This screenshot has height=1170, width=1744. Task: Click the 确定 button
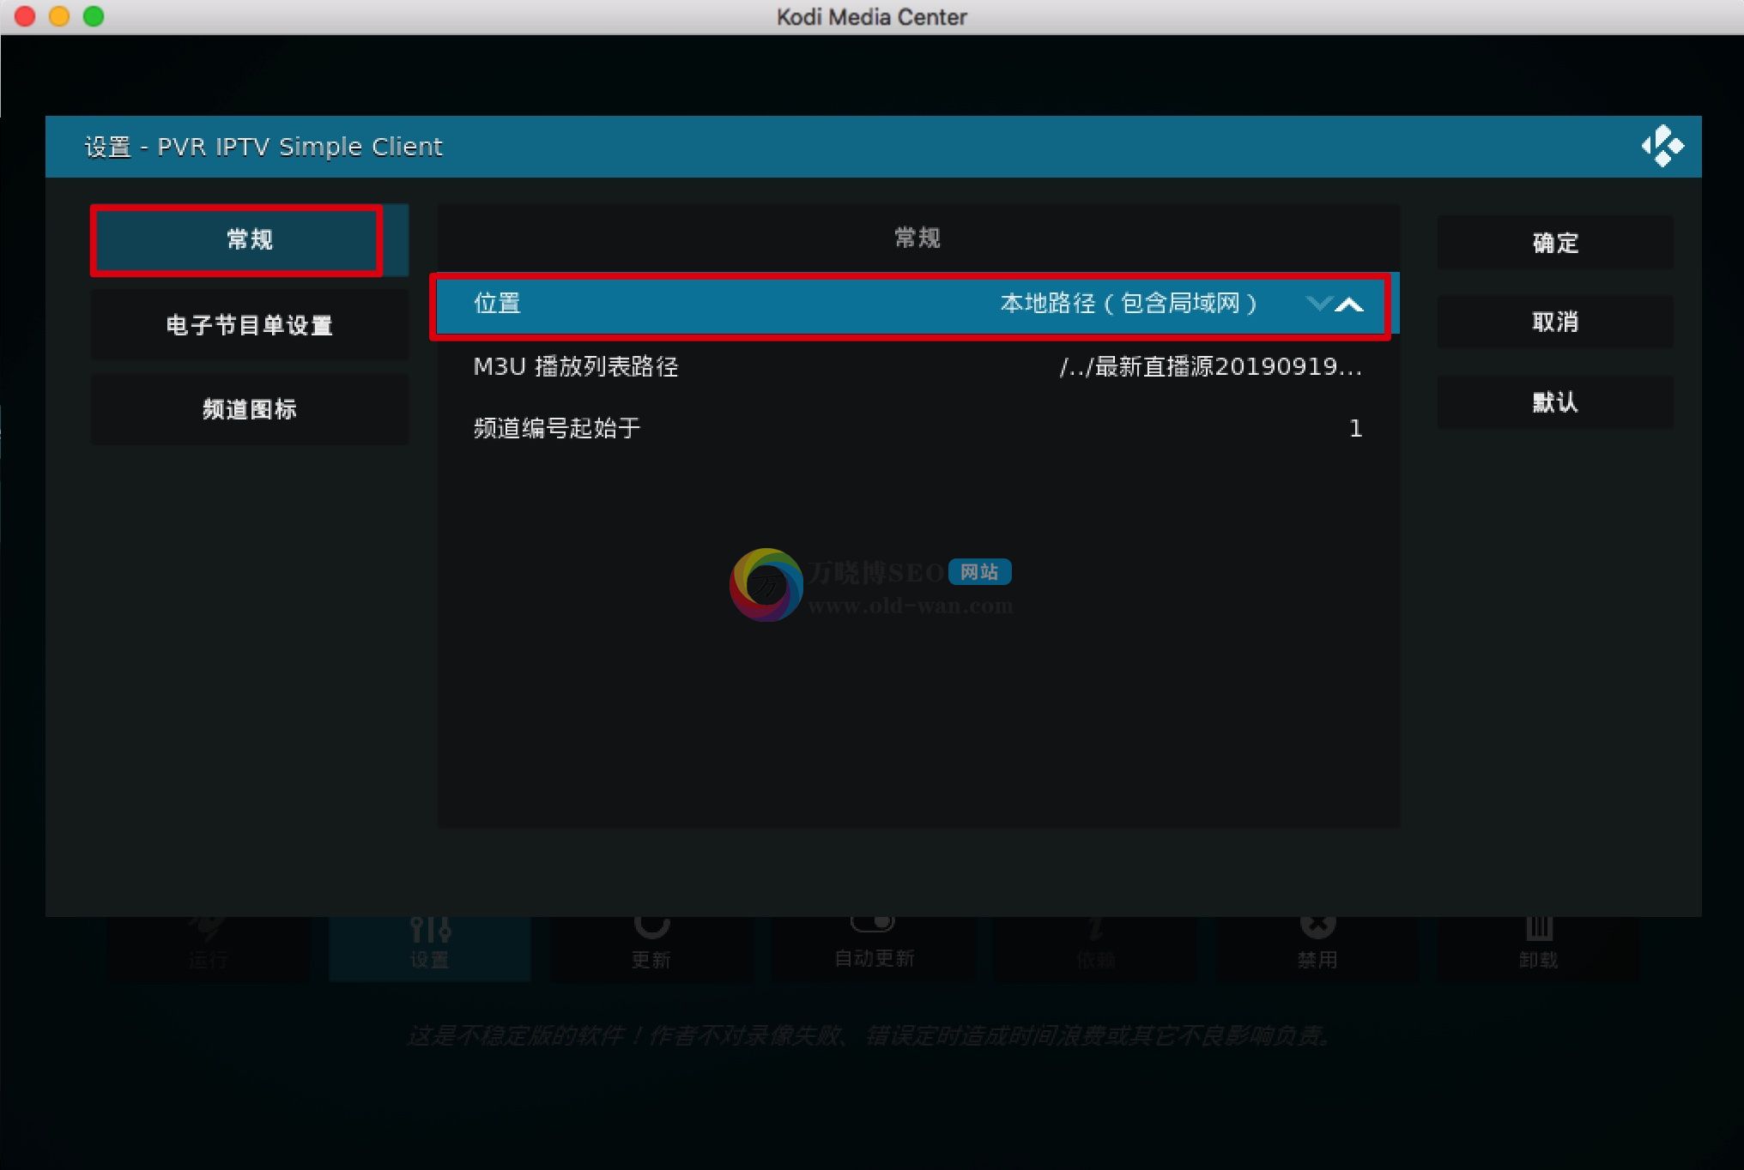coord(1555,243)
